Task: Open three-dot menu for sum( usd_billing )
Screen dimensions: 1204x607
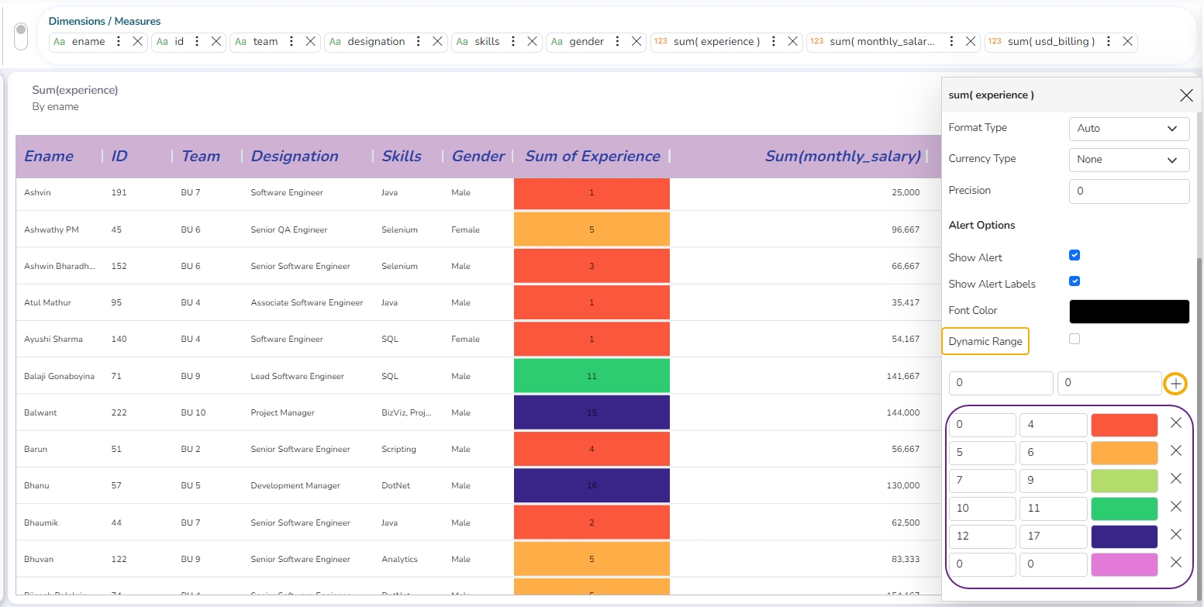Action: [1109, 42]
